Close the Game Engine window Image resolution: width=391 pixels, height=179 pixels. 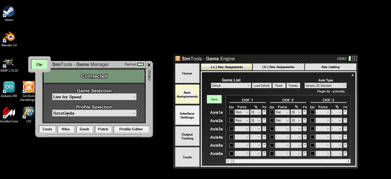coord(354,58)
